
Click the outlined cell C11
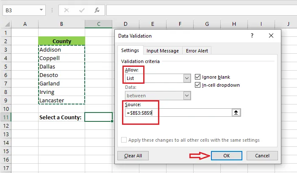click(98, 117)
